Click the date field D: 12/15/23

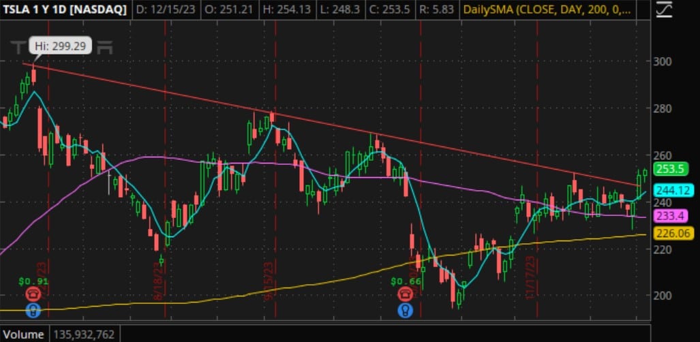coord(166,10)
